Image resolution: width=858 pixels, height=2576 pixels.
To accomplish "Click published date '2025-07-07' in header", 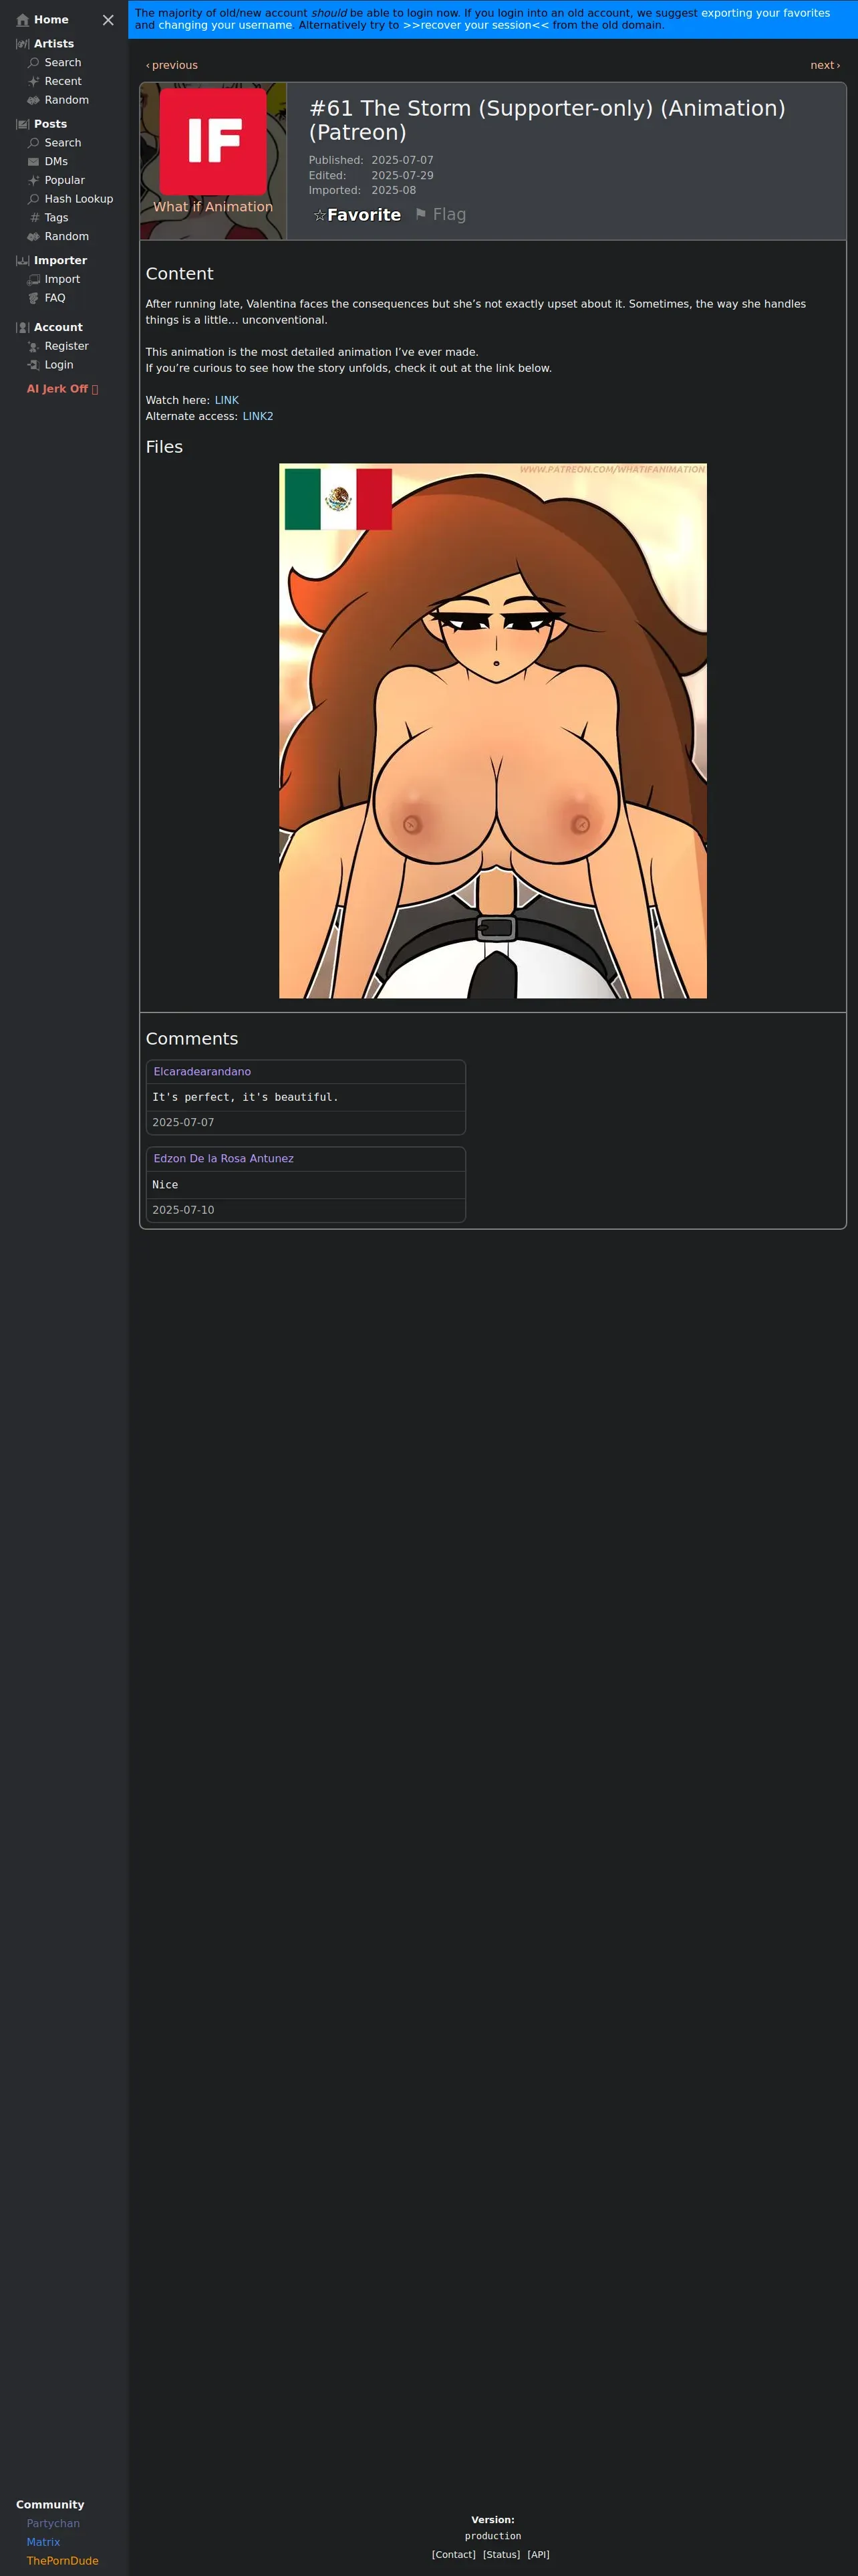I will click(402, 160).
